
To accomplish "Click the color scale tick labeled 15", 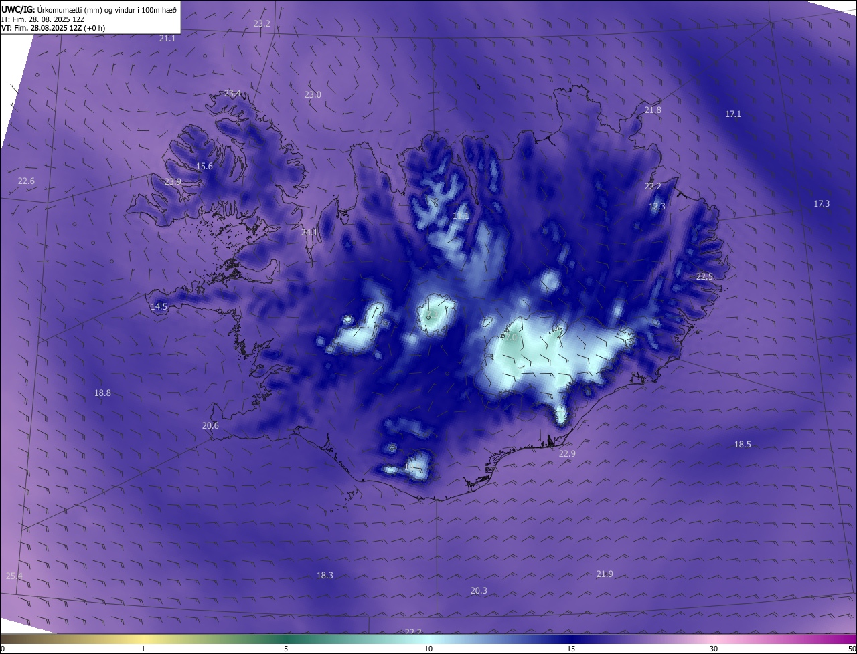I will [571, 649].
